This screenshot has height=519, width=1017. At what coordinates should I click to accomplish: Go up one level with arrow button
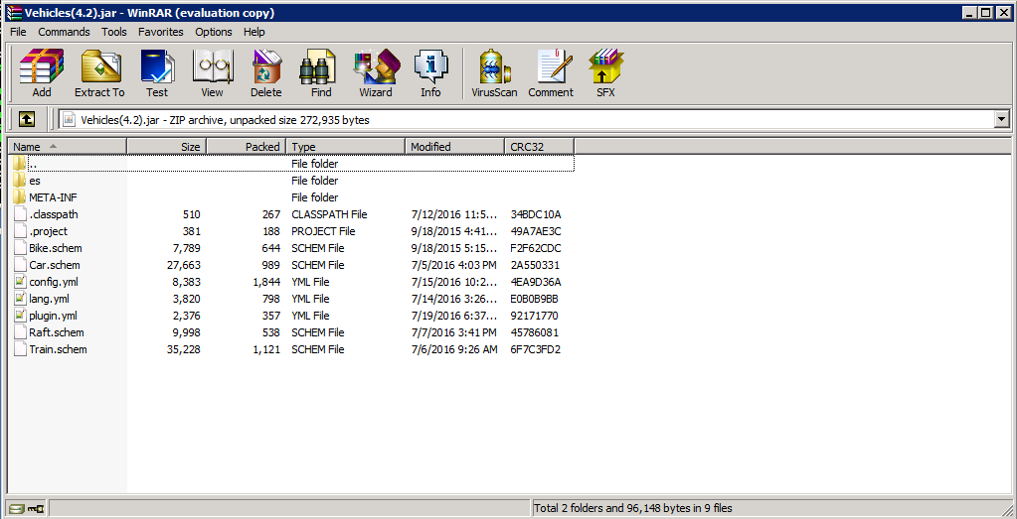coord(27,120)
